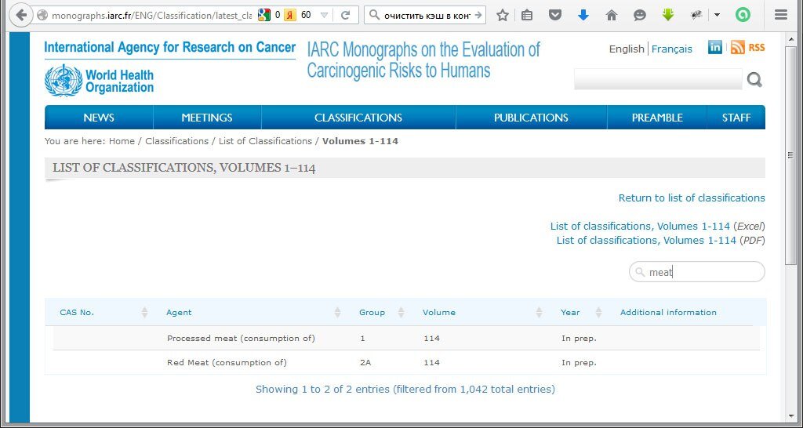The image size is (803, 428).
Task: Click the table filter box containing meat
Action: pos(697,272)
